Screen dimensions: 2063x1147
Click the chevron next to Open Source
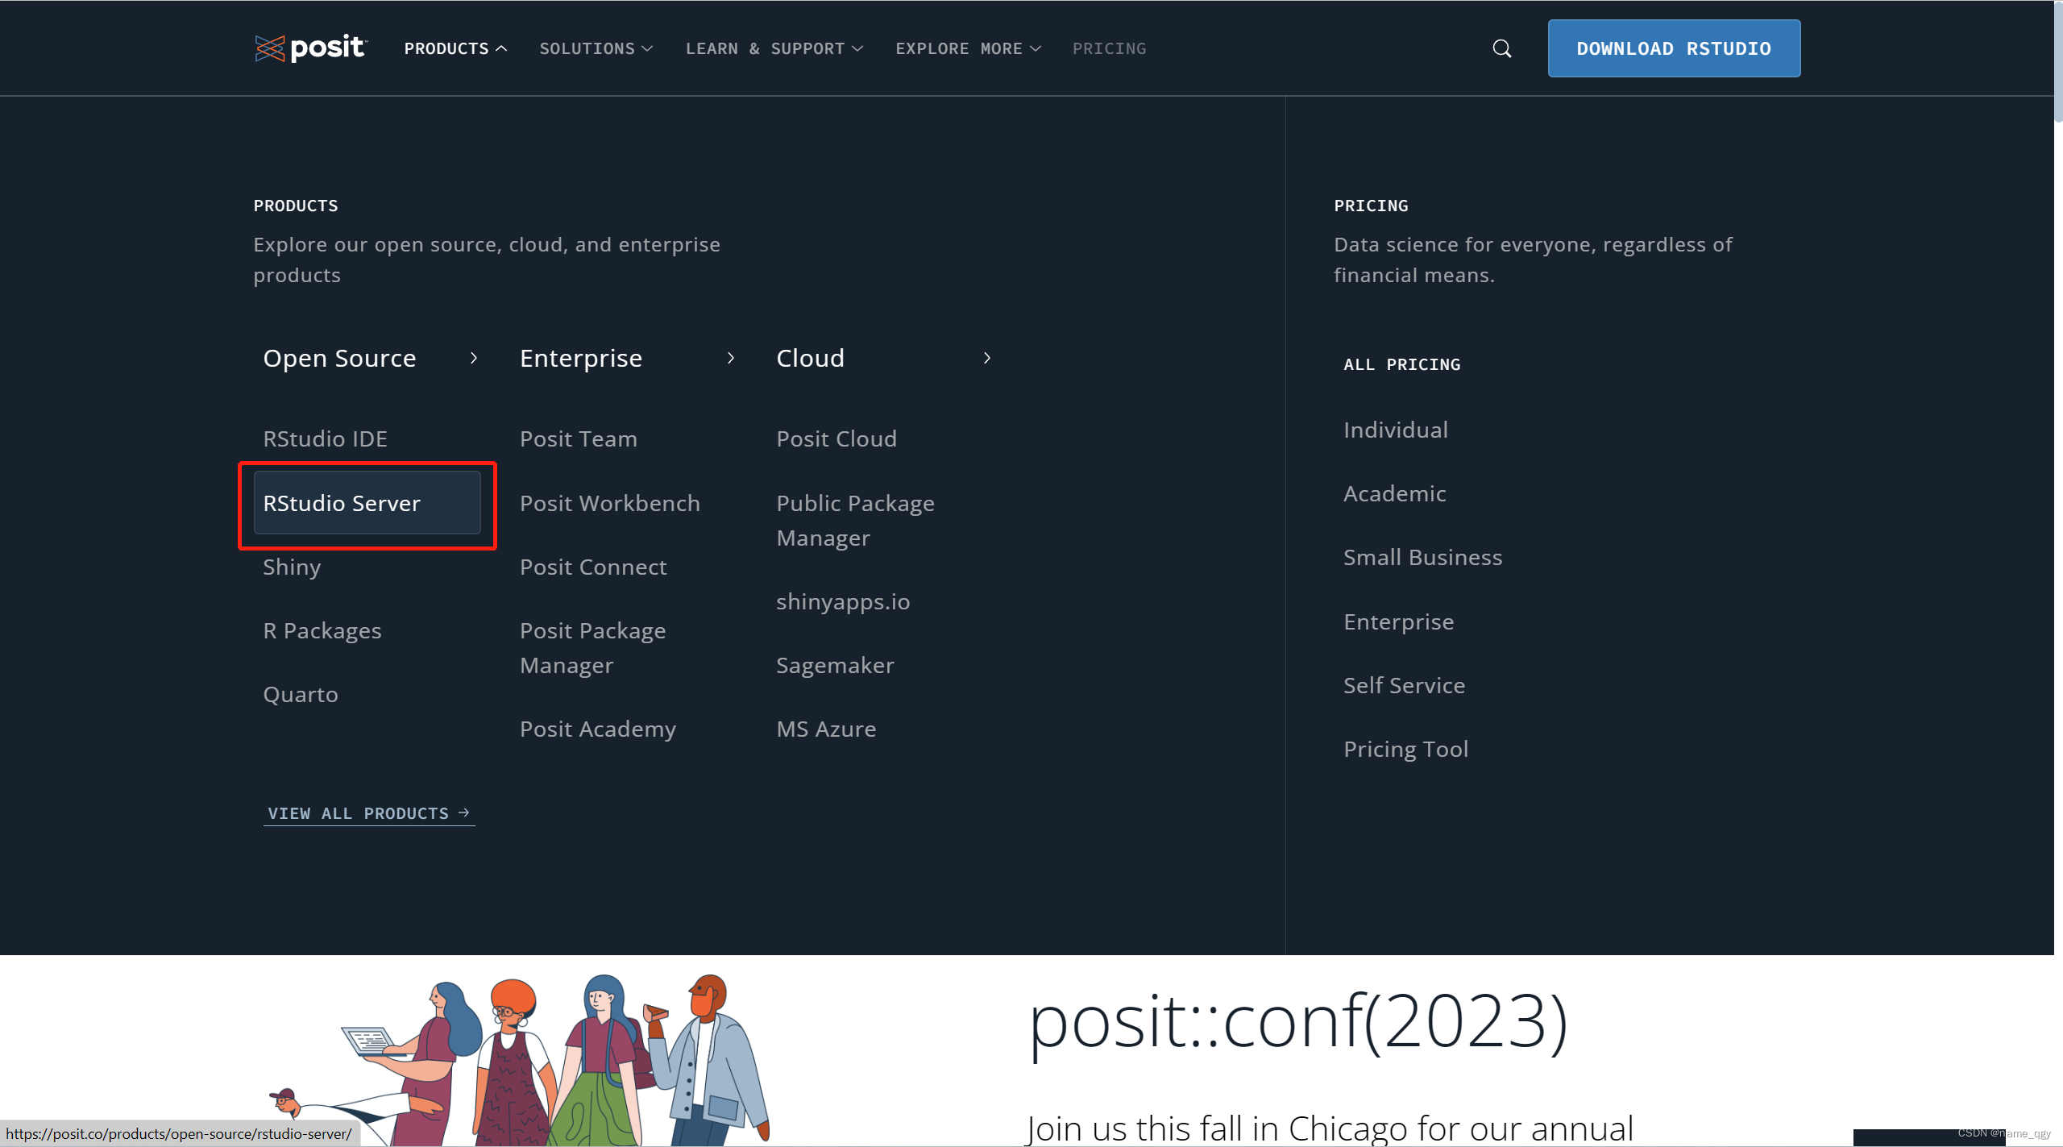coord(474,358)
